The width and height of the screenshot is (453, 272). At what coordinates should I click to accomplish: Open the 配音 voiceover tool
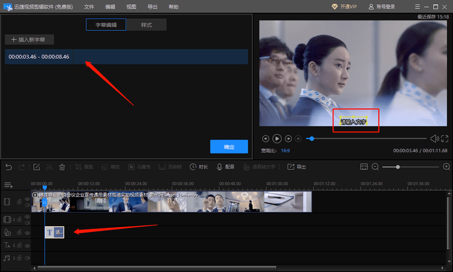[x=225, y=167]
